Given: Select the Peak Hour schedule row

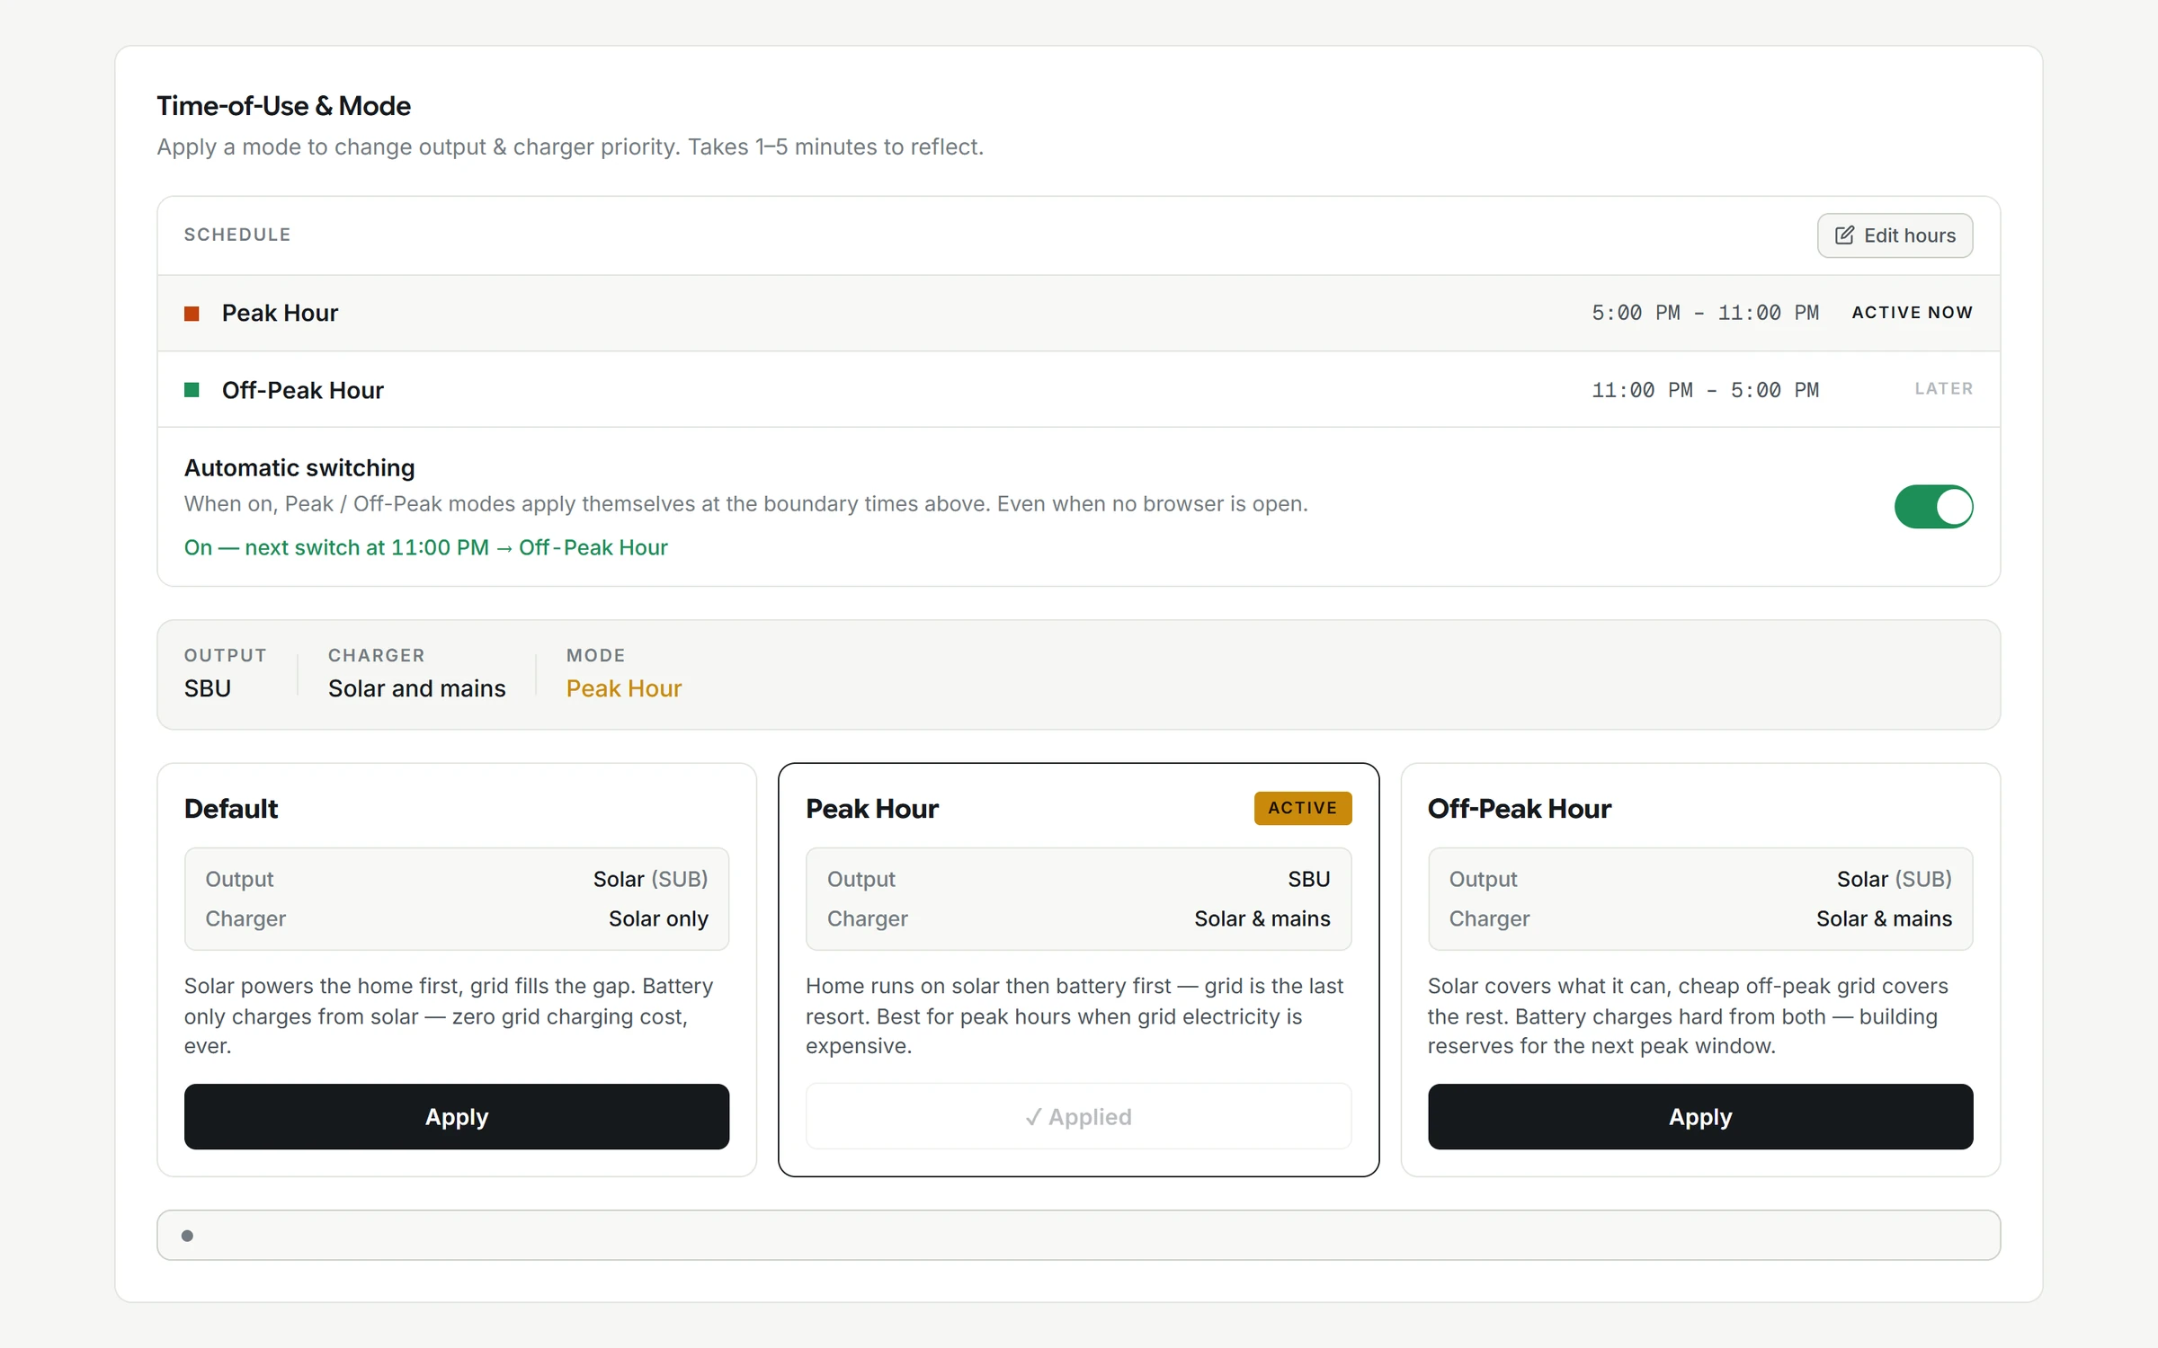Looking at the screenshot, I should [1078, 313].
